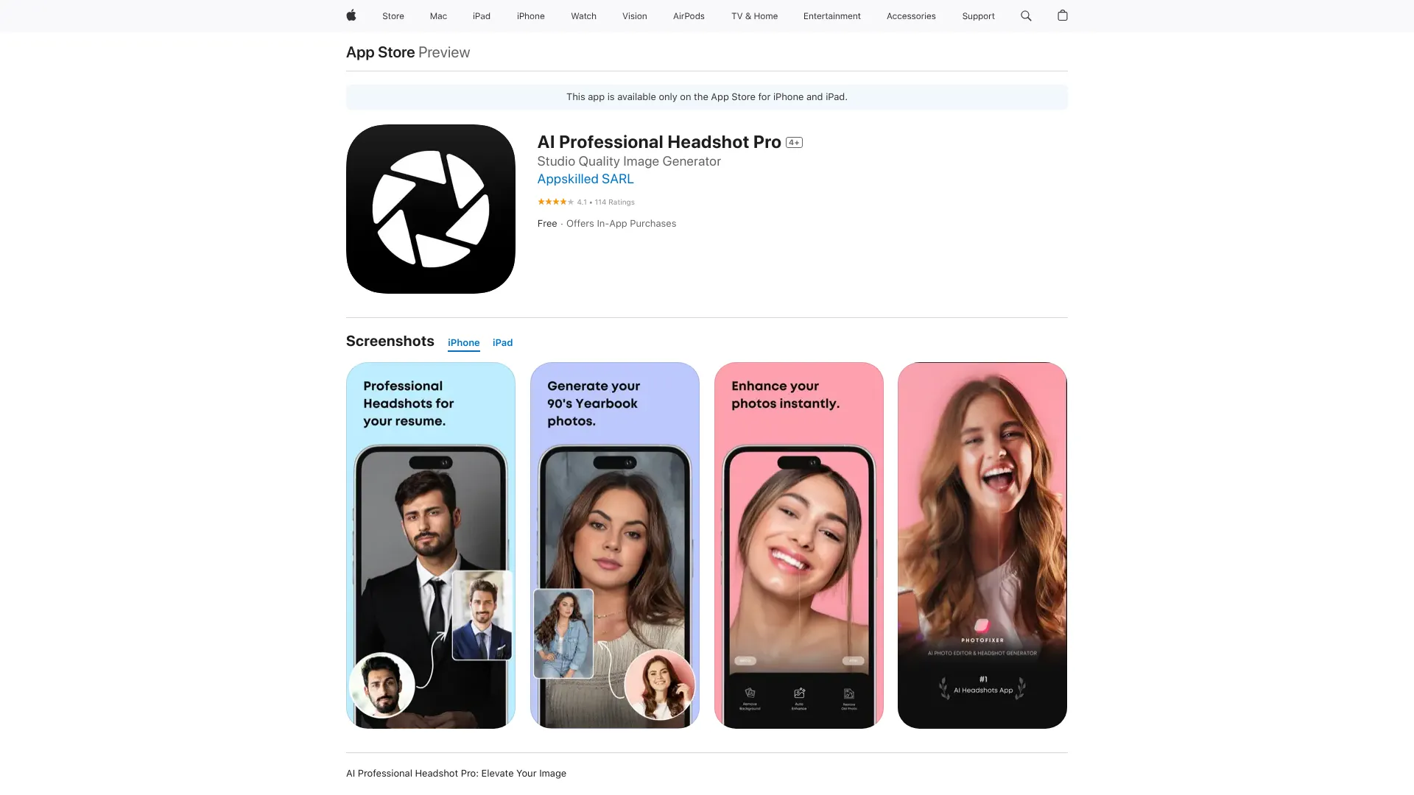Expand the TV & Home navigation dropdown

(755, 15)
